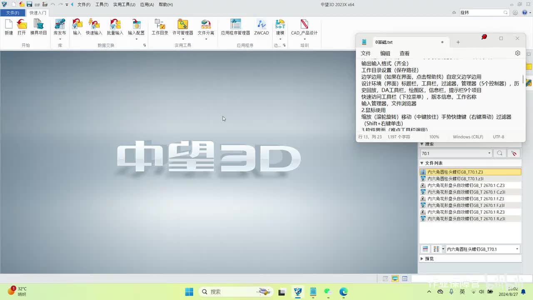This screenshot has height=300, width=533.
Task: Toggle the highlighted monitor display mode icon in status bar
Action: 395,279
